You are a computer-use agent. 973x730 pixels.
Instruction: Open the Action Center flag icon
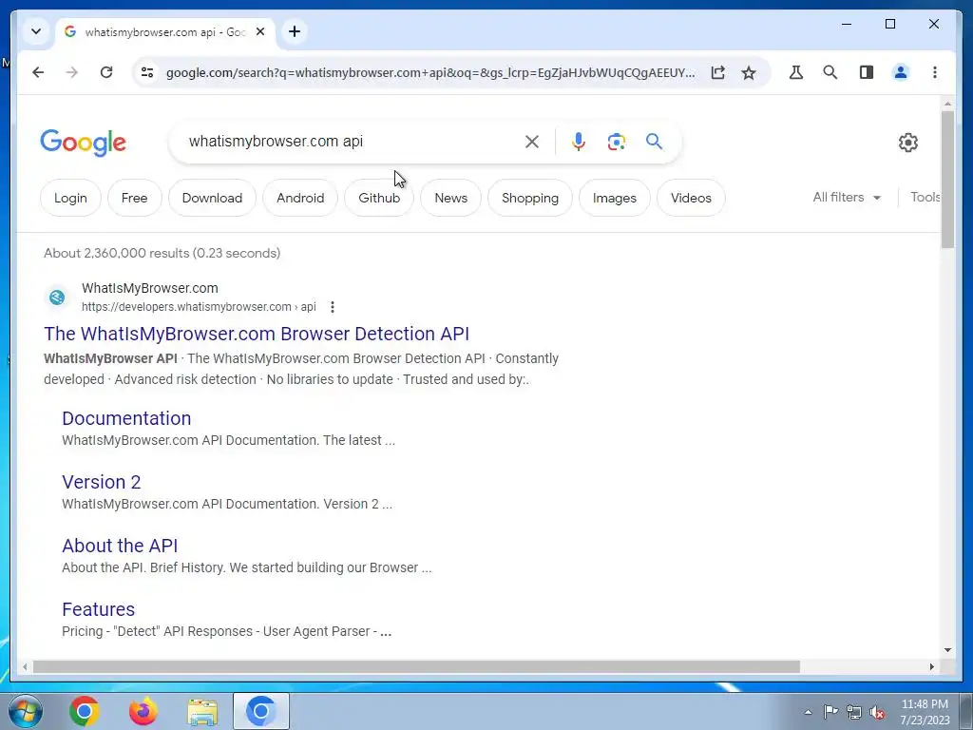point(830,712)
